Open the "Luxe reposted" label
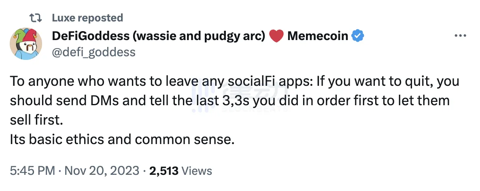The height and width of the screenshot is (191, 480). tap(87, 18)
